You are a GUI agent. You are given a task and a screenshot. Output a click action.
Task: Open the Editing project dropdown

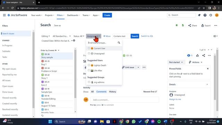pyautogui.click(x=45, y=36)
